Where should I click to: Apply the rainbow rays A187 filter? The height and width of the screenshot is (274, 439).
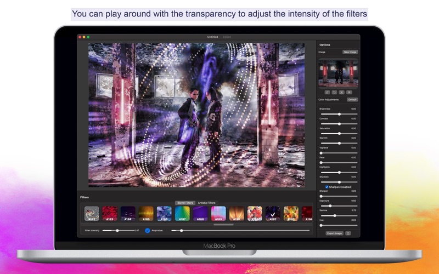click(182, 214)
